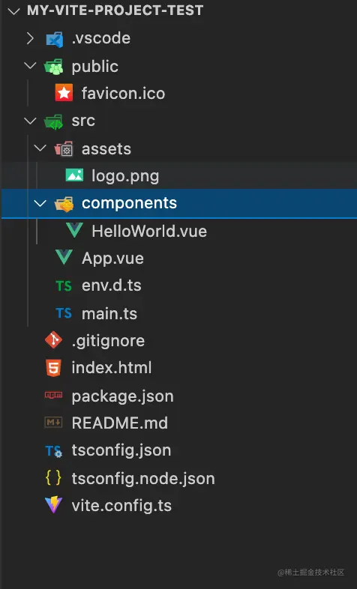The height and width of the screenshot is (589, 357).
Task: Click the Vite lightning icon for vite.config.ts
Action: (53, 505)
